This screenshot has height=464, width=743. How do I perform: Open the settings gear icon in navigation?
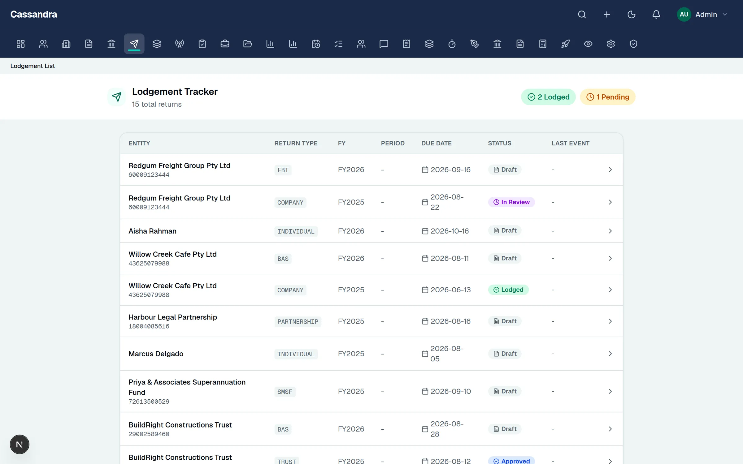pyautogui.click(x=611, y=44)
